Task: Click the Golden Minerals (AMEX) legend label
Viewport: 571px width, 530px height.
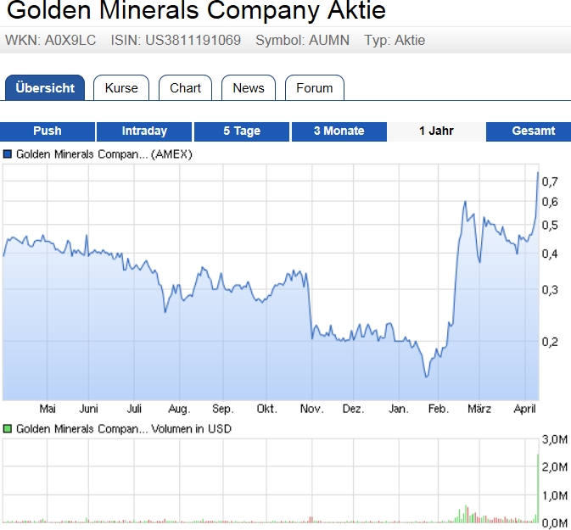Action: coord(104,154)
